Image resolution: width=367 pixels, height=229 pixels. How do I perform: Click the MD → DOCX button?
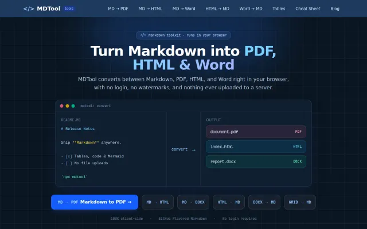coord(193,202)
